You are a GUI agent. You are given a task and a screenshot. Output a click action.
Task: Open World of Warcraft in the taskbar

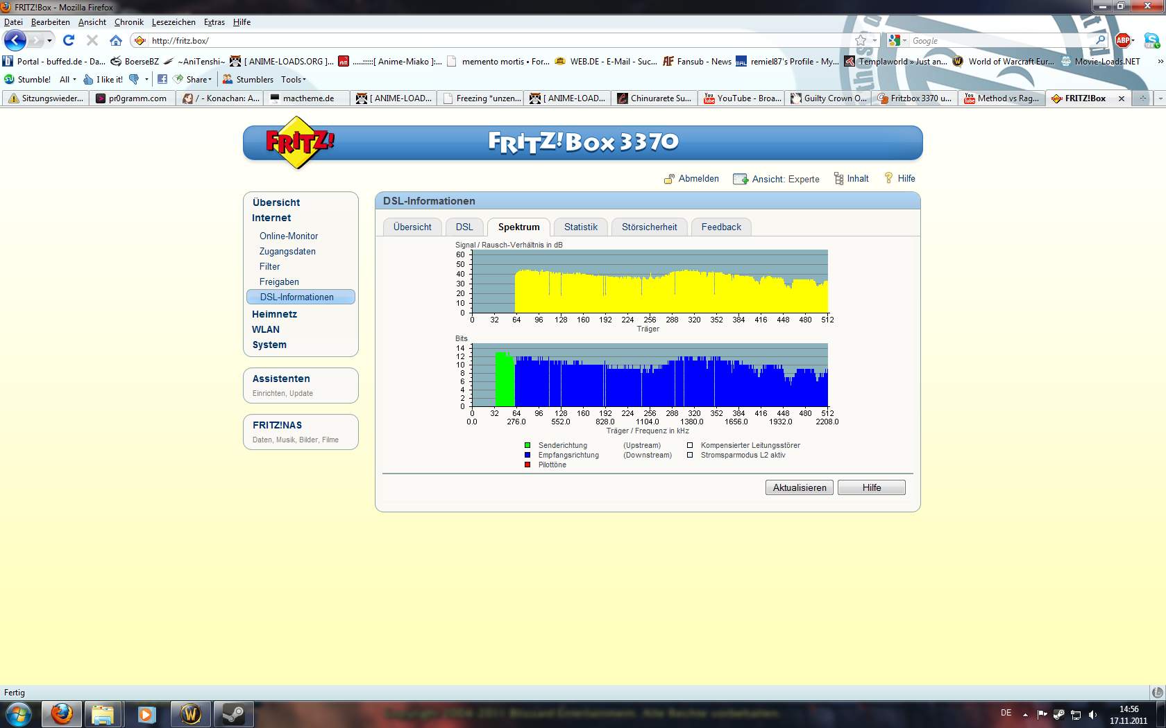point(190,714)
